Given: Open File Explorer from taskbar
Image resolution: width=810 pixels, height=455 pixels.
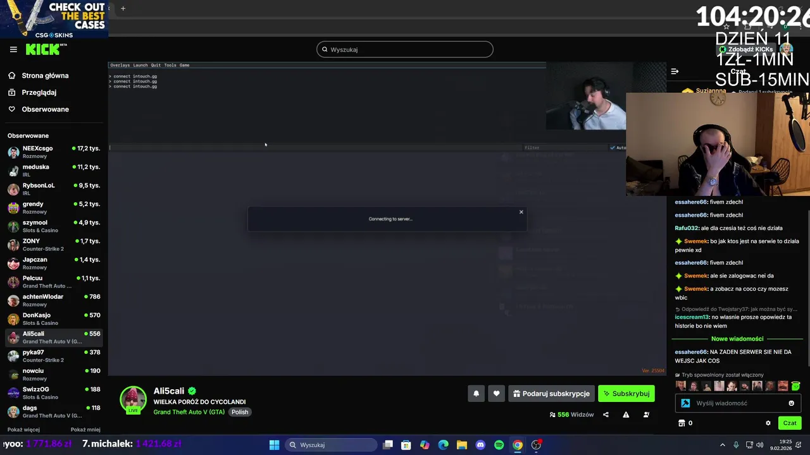Looking at the screenshot, I should [462, 445].
